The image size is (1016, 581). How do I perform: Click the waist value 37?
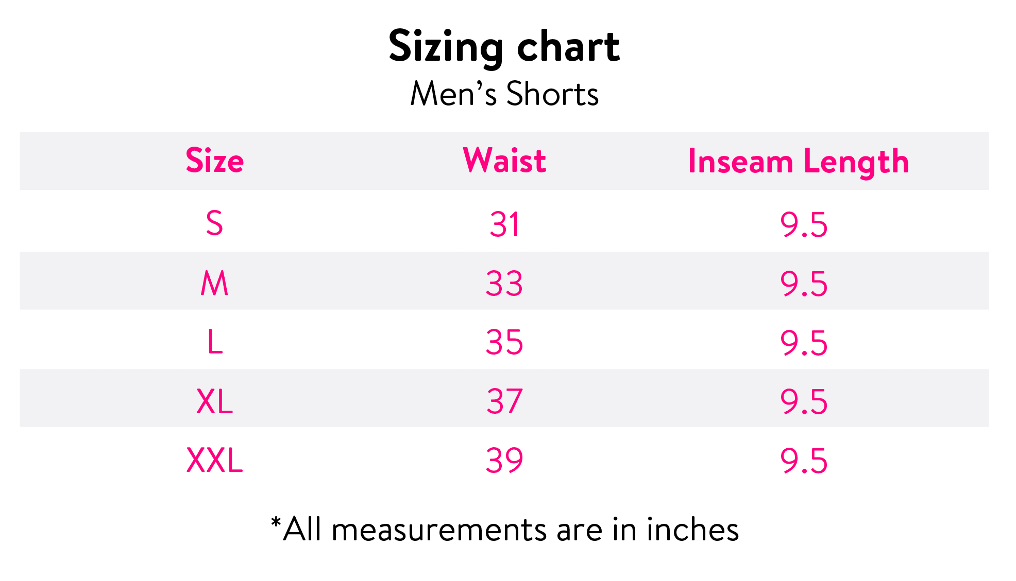tap(504, 401)
